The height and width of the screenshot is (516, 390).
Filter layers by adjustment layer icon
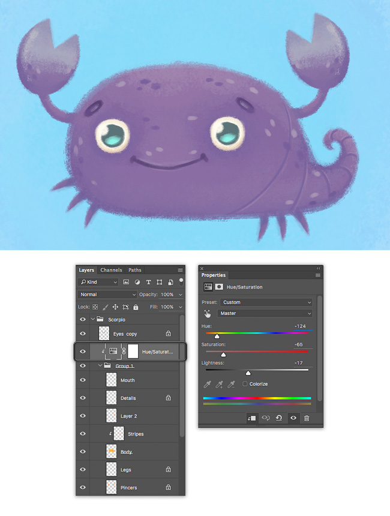(137, 282)
